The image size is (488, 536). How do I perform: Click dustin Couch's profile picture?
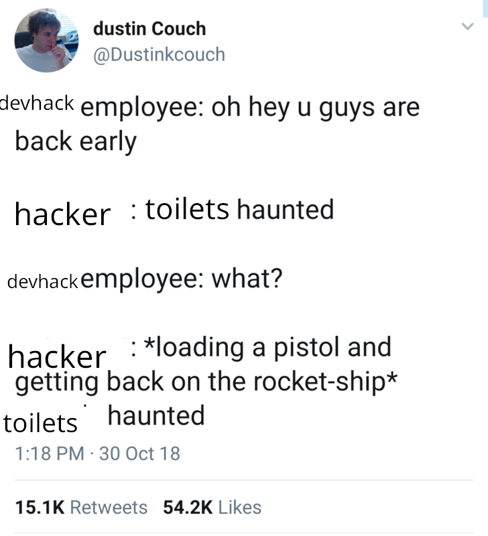pyautogui.click(x=46, y=40)
